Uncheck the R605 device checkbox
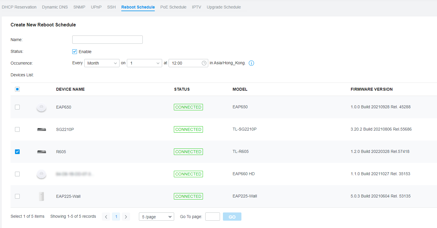The height and width of the screenshot is (228, 437). click(17, 151)
